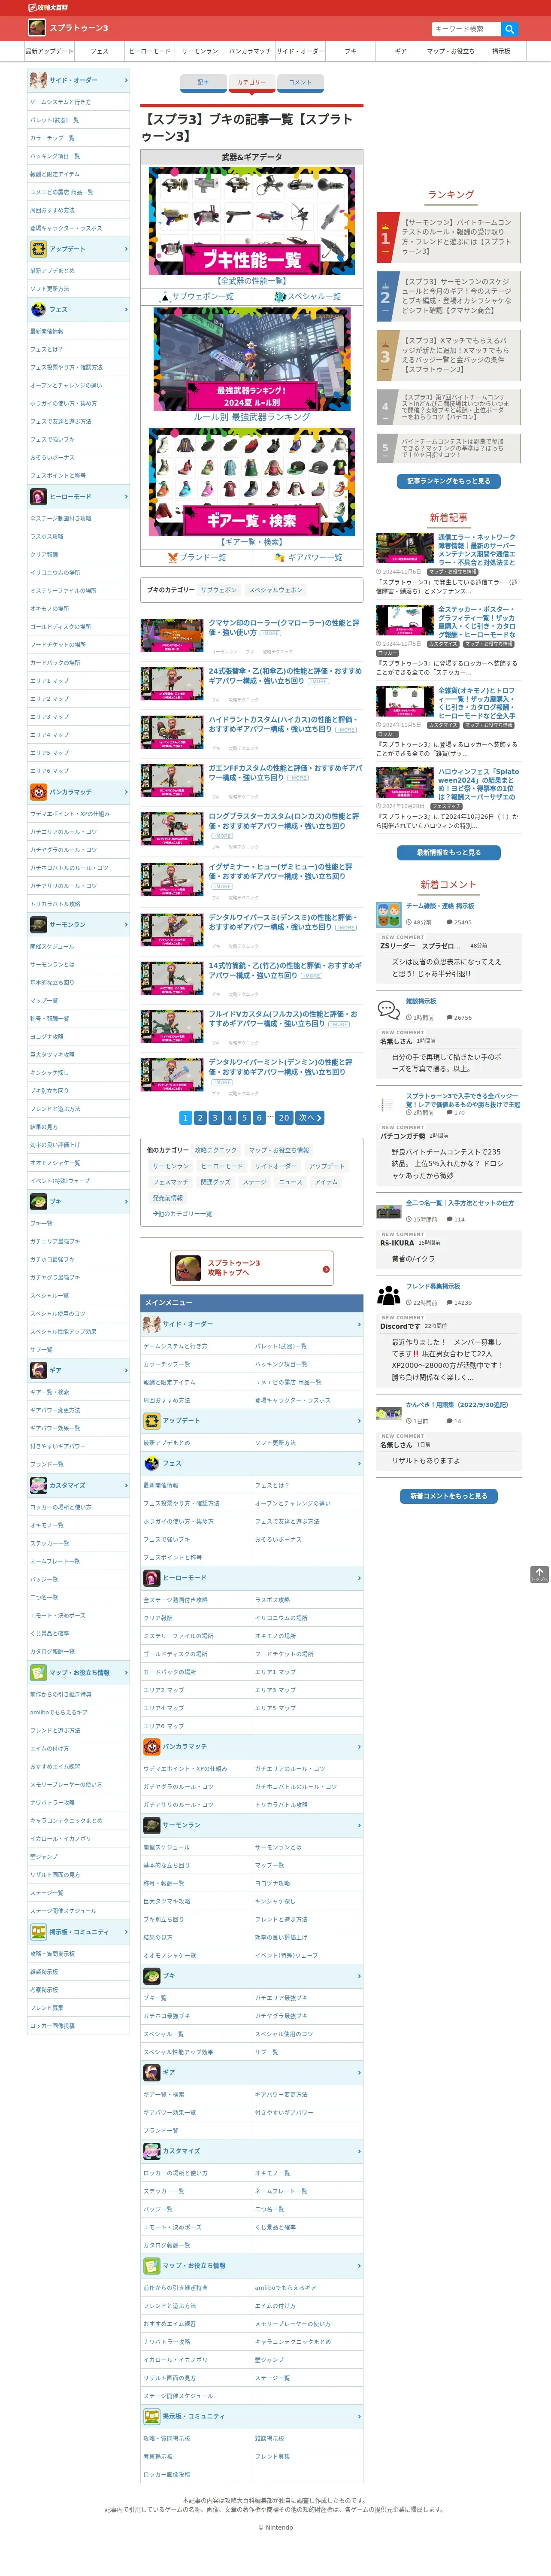Open the 他のカテゴリー一覧 link
This screenshot has width=551, height=2576.
coord(183,1214)
